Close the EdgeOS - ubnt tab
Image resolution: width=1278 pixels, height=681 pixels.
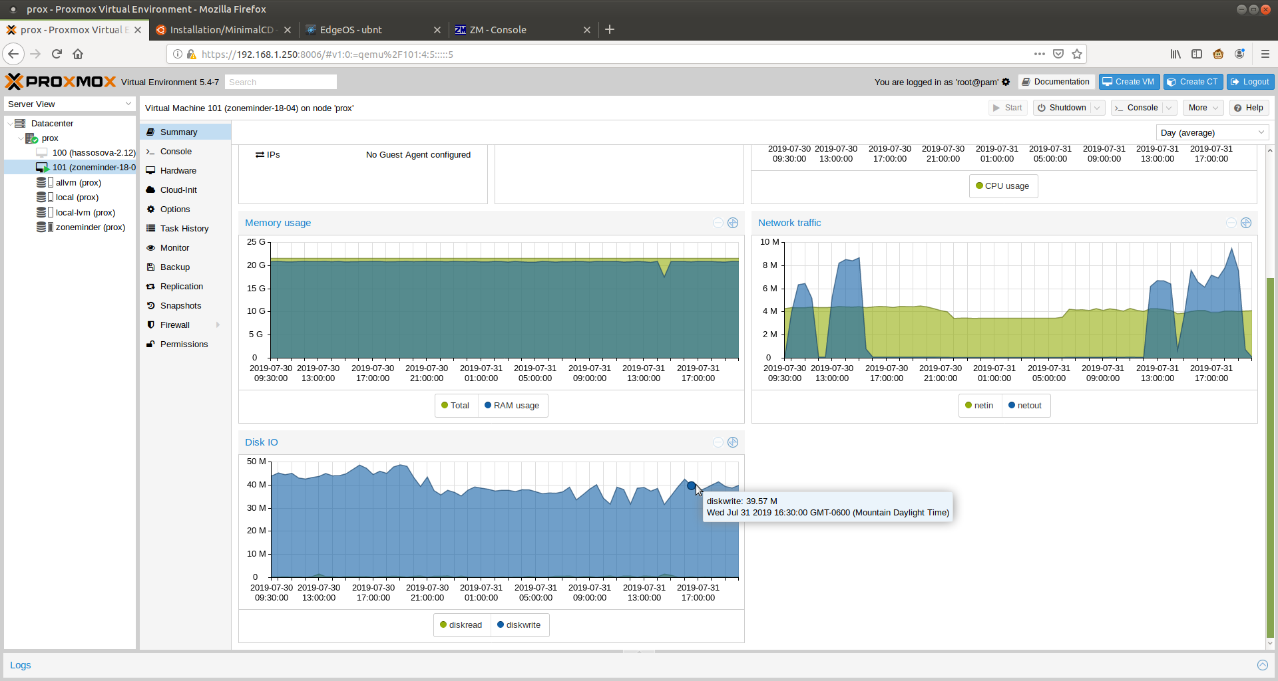click(x=437, y=30)
